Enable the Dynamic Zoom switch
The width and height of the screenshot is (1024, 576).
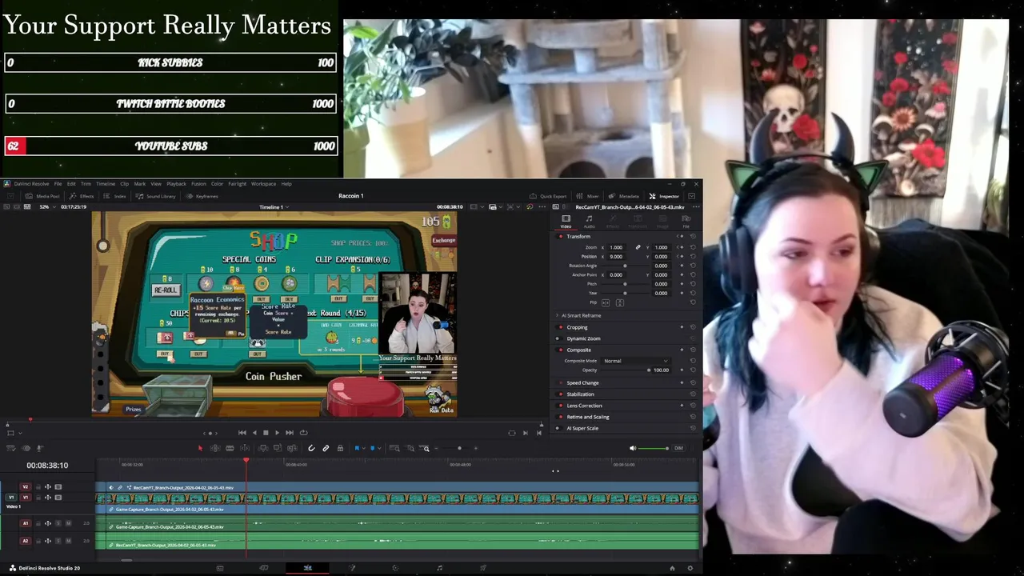pyautogui.click(x=558, y=338)
